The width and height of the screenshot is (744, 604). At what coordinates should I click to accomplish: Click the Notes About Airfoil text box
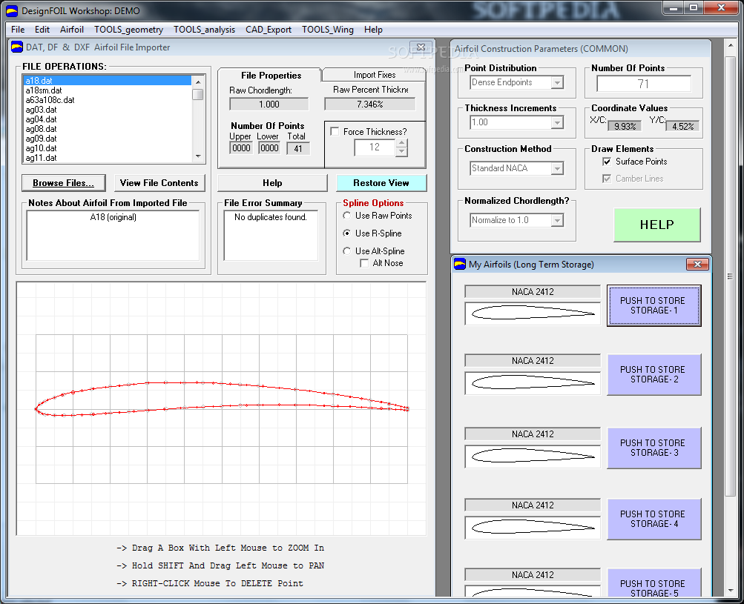[113, 235]
